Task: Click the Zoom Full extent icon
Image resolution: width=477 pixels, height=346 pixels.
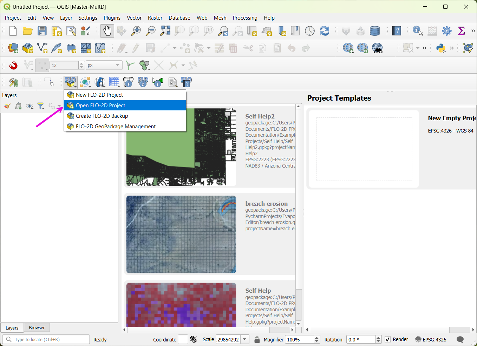Action: click(165, 31)
